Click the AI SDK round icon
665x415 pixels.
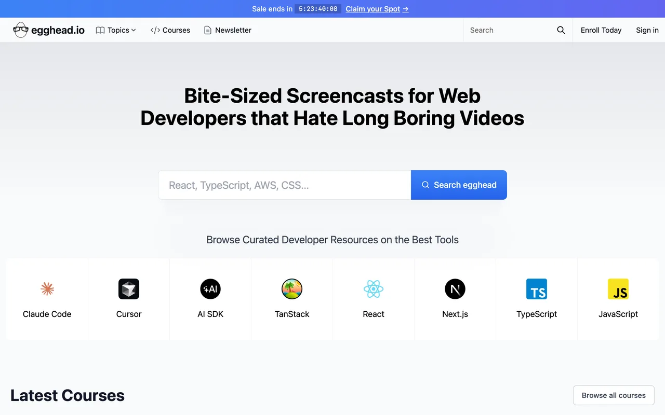click(210, 289)
